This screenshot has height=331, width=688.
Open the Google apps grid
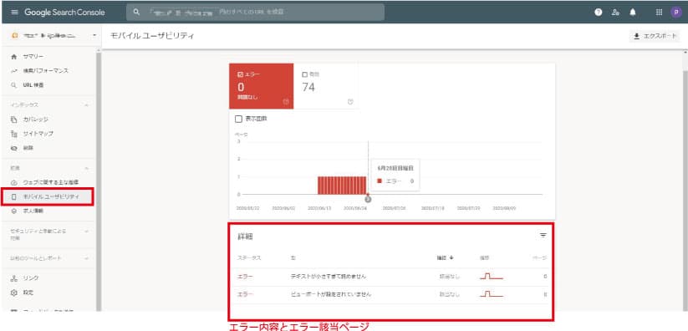659,13
